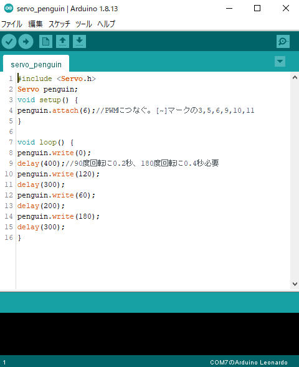Close the Arduino window

(286, 9)
